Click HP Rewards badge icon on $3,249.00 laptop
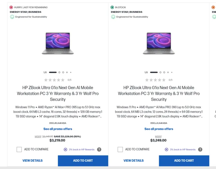Viewport: 216px width, 169px height. [x=166, y=149]
